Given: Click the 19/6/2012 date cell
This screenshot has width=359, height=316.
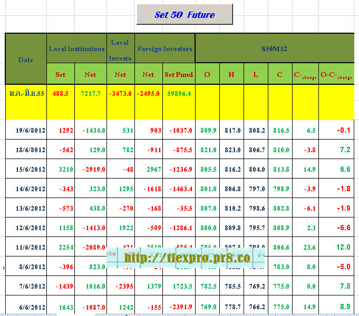Looking at the screenshot, I should coord(26,130).
